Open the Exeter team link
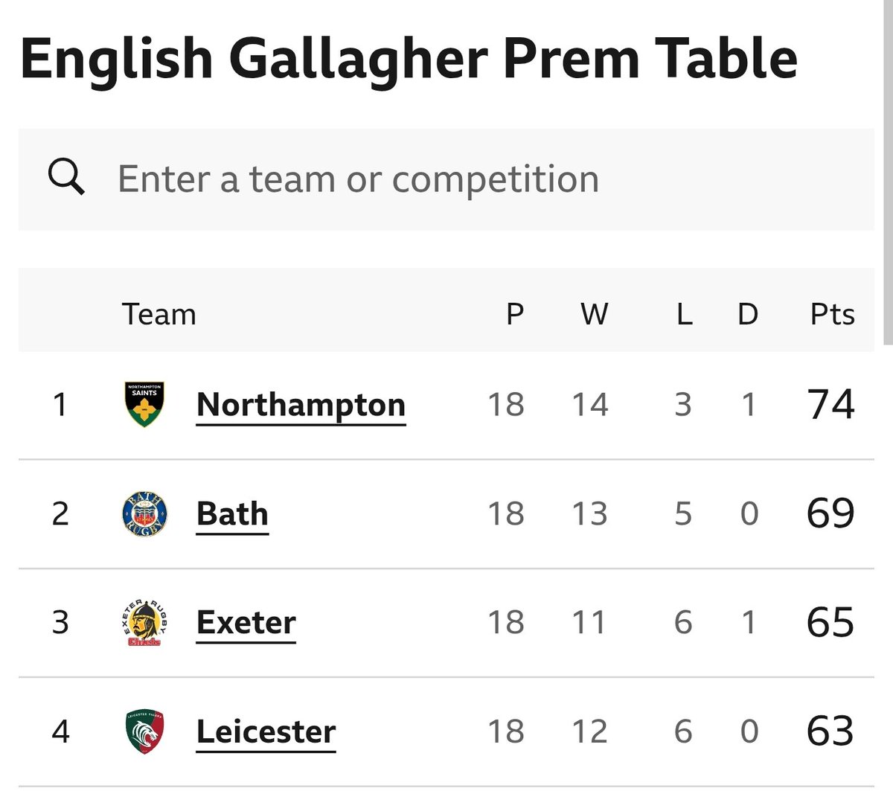The image size is (893, 791). click(x=246, y=623)
